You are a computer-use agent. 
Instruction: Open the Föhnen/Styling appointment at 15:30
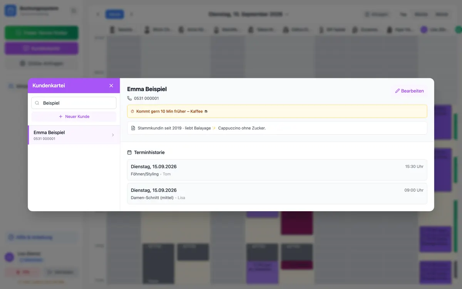(x=277, y=170)
